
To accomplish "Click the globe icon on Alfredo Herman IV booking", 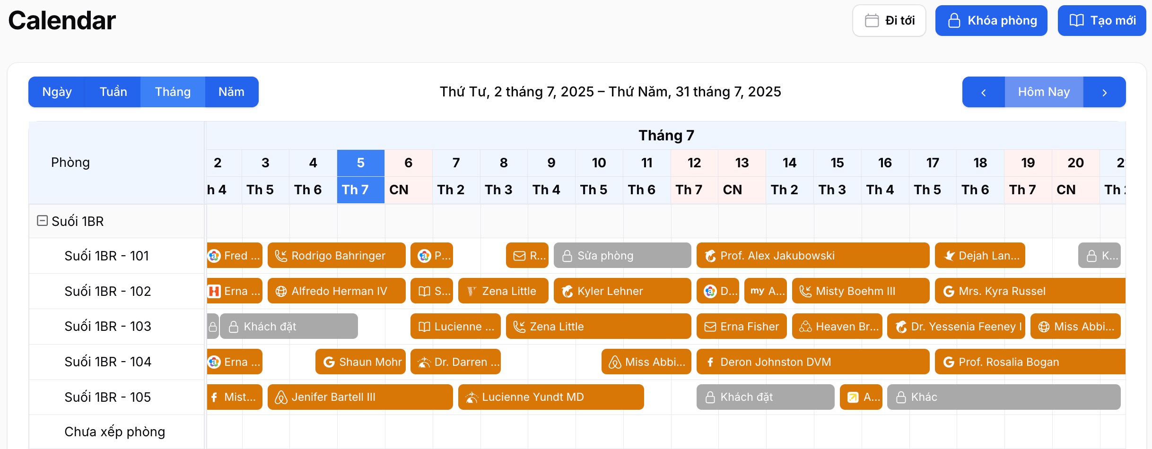I will [281, 291].
